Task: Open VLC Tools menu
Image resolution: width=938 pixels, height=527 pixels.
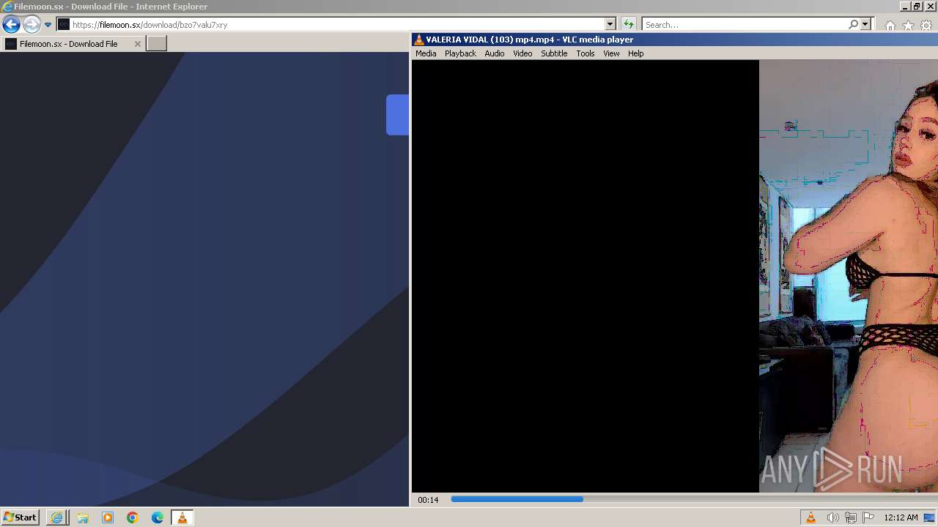Action: (x=585, y=53)
